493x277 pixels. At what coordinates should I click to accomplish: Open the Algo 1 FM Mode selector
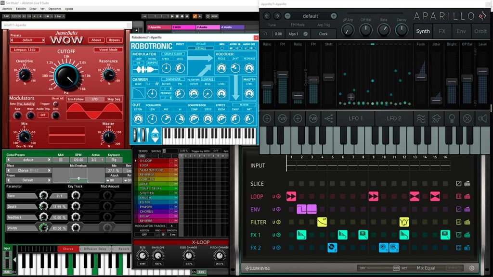(x=293, y=34)
